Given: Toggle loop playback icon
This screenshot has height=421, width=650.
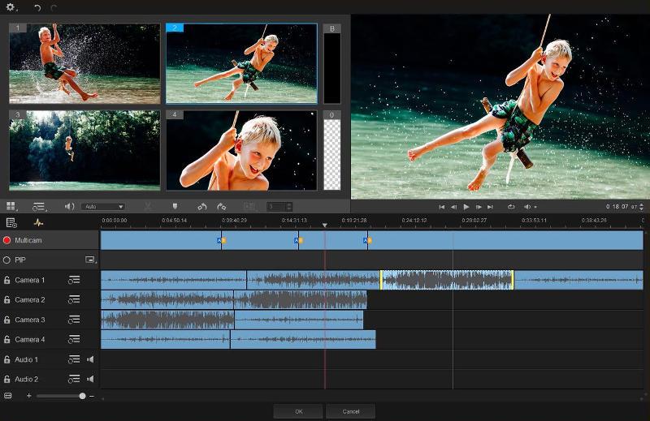Looking at the screenshot, I should click(511, 207).
